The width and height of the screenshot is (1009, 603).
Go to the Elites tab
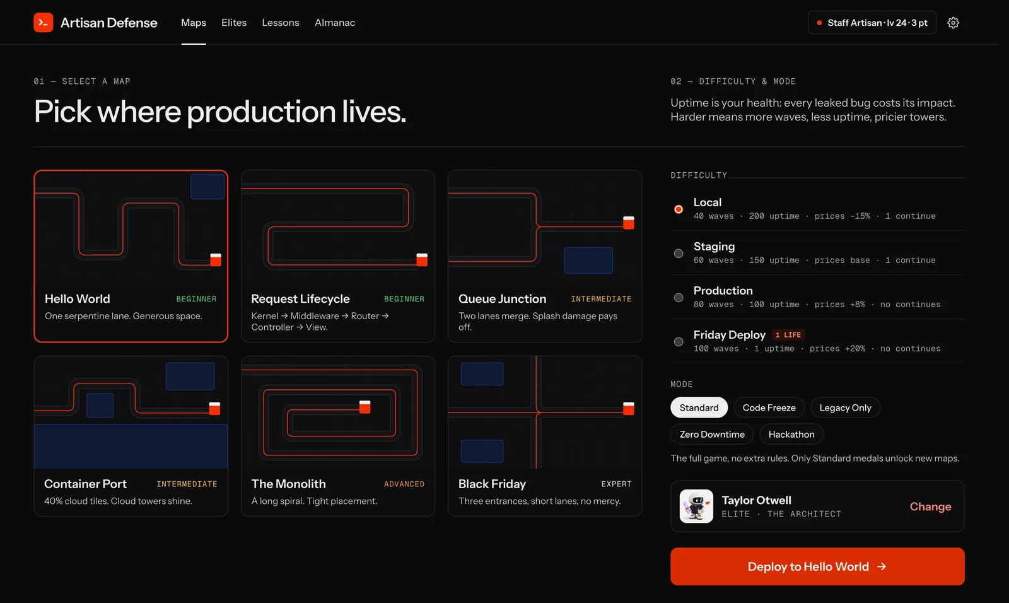(234, 23)
